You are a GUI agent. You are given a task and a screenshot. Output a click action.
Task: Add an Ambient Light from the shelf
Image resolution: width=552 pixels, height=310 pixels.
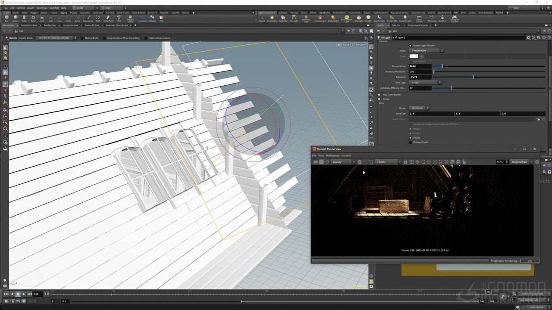[x=405, y=19]
